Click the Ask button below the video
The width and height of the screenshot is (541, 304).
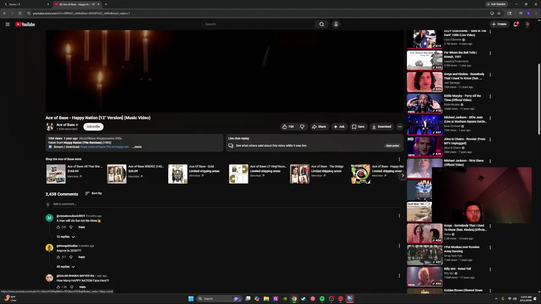[x=339, y=127]
